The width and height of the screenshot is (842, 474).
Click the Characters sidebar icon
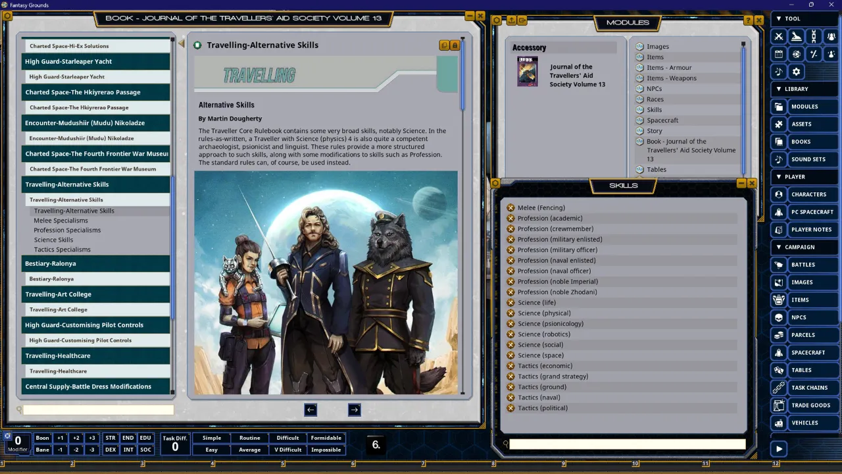point(779,194)
